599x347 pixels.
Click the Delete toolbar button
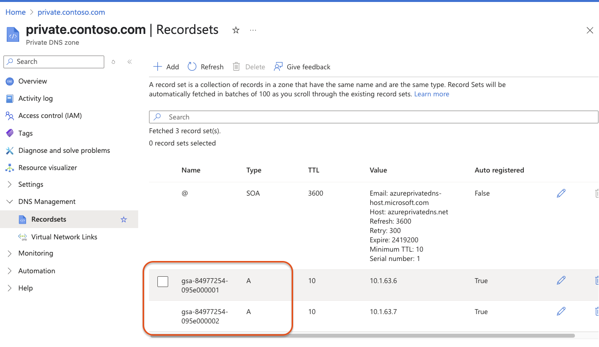pyautogui.click(x=249, y=67)
